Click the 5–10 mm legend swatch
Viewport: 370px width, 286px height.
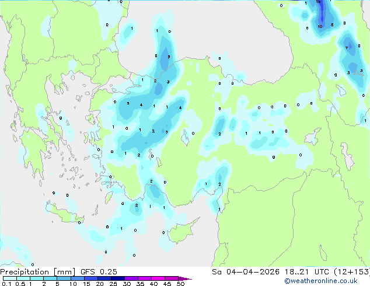tap(64, 278)
